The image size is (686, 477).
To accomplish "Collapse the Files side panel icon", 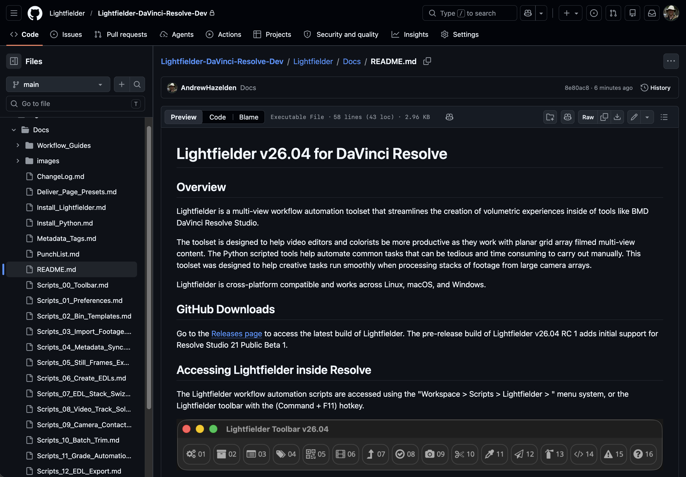I will click(x=14, y=61).
